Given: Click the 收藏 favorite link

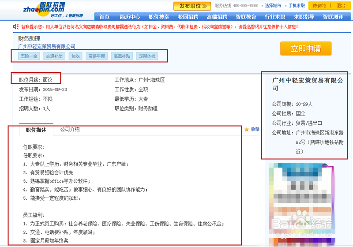Looking at the screenshot, I should [x=255, y=129].
